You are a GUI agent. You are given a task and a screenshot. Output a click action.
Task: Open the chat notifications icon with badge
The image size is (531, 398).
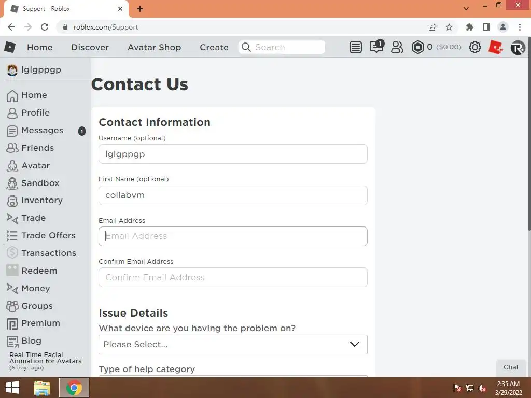(376, 46)
